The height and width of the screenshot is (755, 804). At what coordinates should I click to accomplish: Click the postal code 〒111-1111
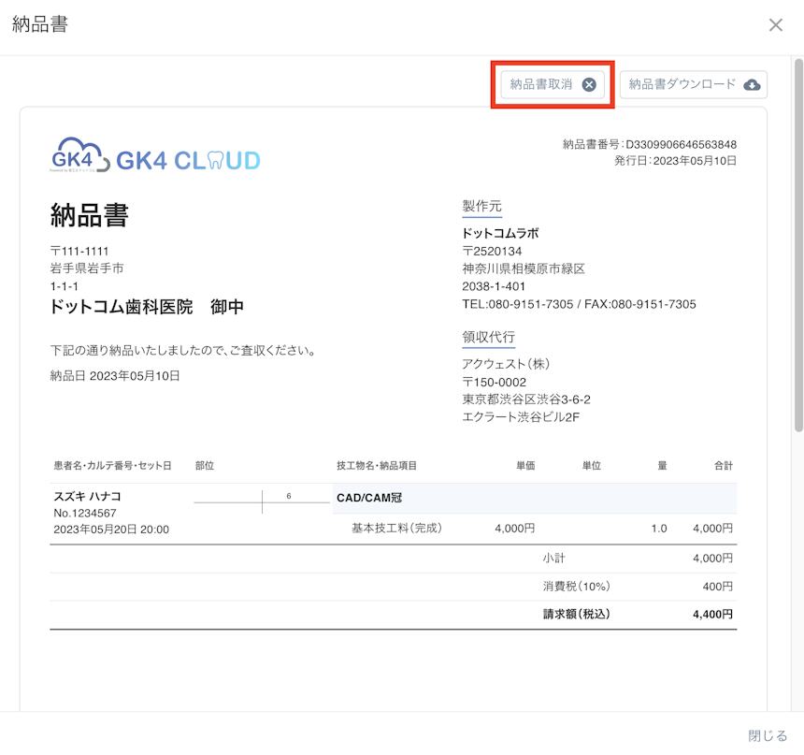pos(79,251)
